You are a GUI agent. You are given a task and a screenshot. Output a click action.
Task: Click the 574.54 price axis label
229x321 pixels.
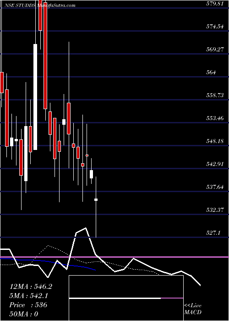(x=214, y=27)
